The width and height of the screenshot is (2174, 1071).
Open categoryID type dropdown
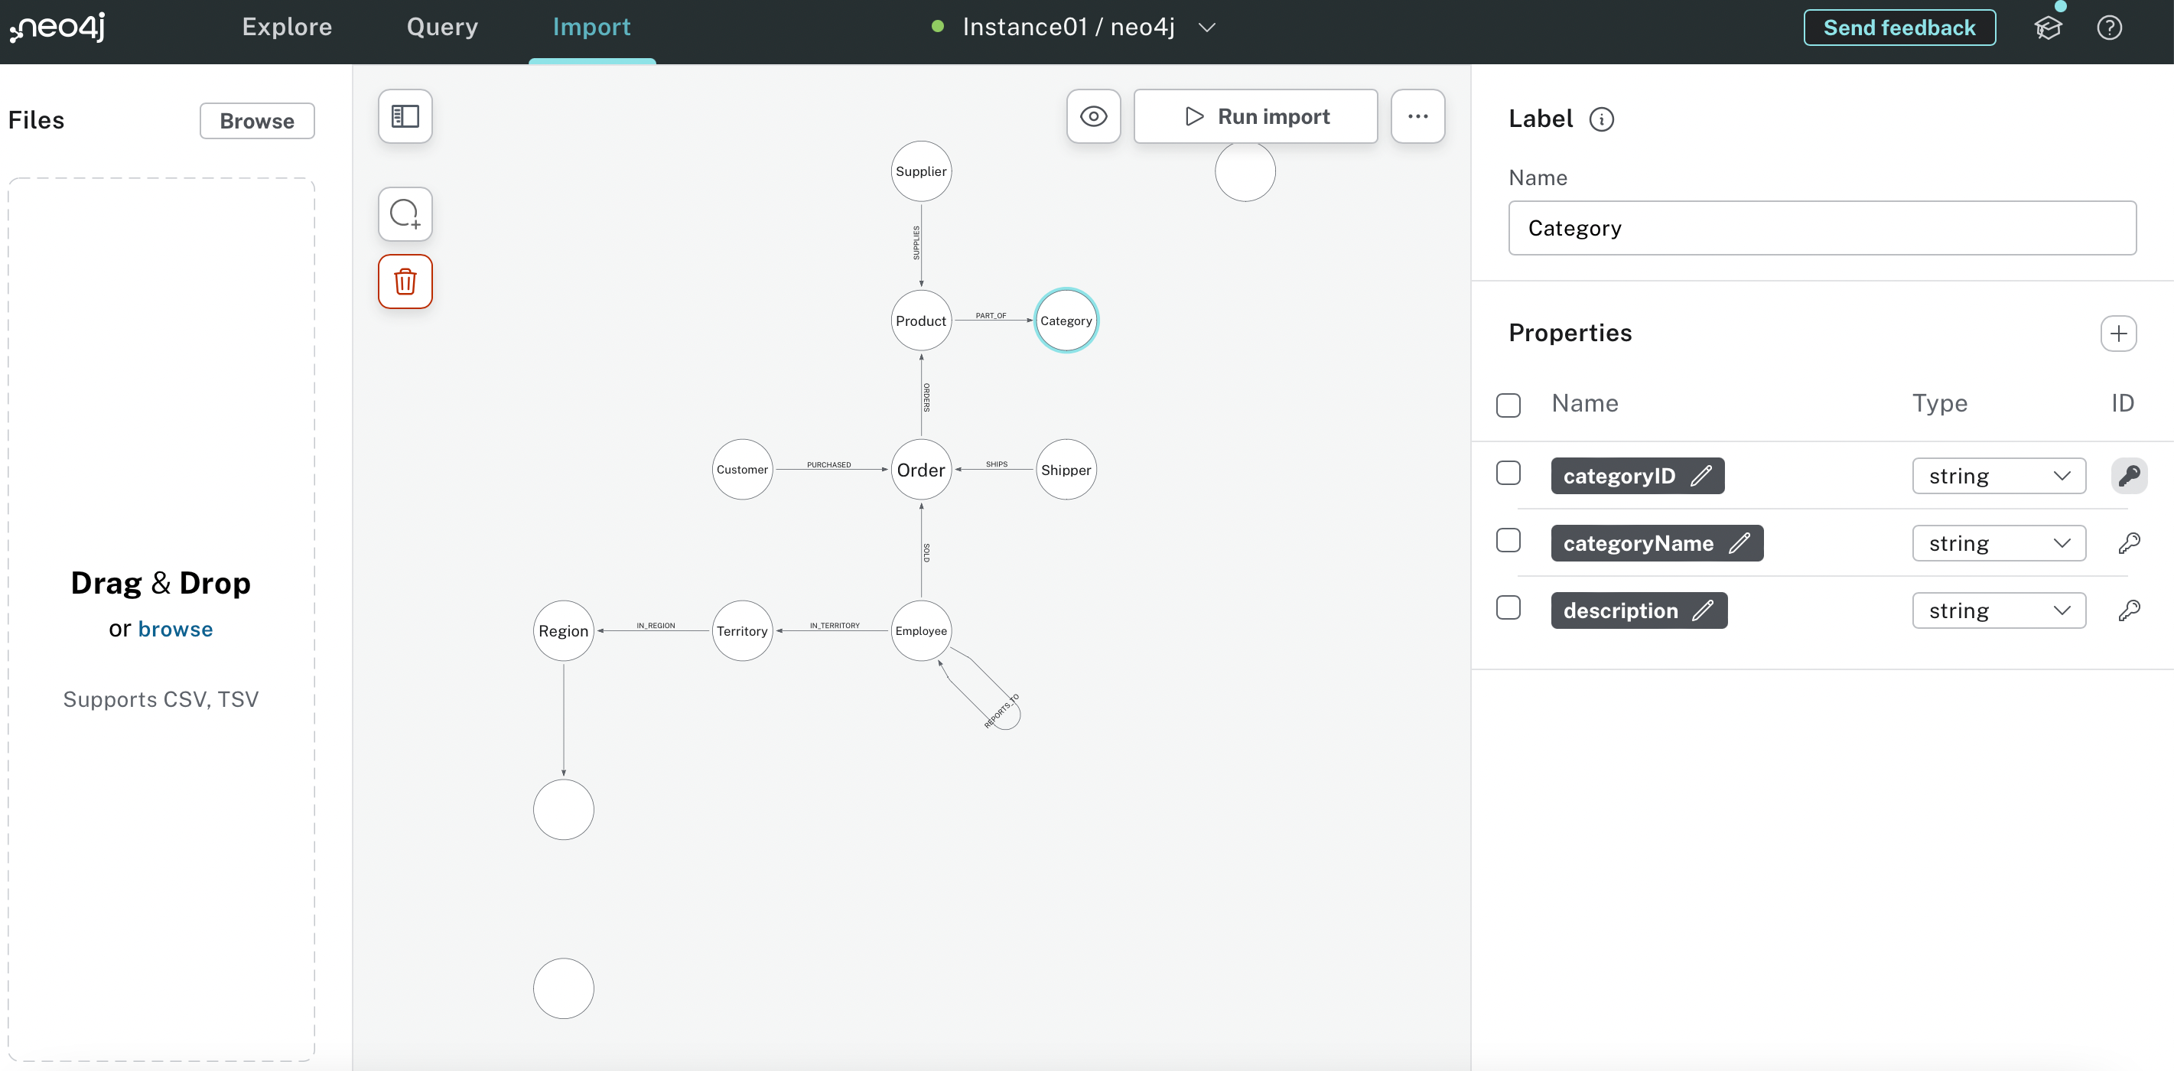click(1999, 476)
